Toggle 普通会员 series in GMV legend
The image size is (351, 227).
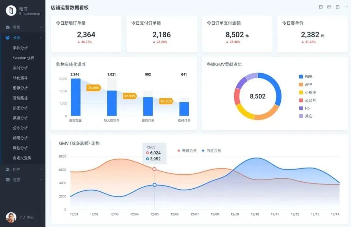point(187,150)
